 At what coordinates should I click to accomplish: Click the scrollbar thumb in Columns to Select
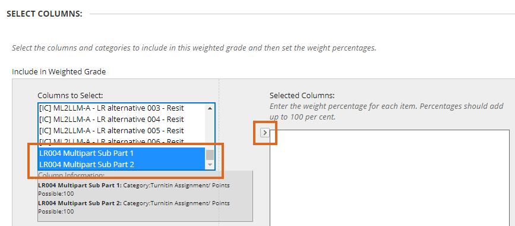(210, 155)
